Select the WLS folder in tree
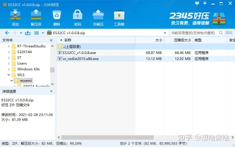This screenshot has width=235, height=147. tap(21, 75)
